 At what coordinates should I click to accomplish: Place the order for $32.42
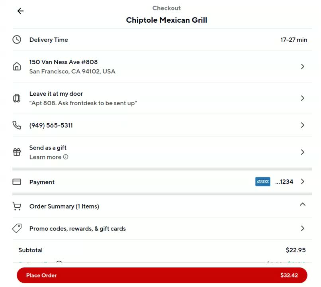[162, 275]
